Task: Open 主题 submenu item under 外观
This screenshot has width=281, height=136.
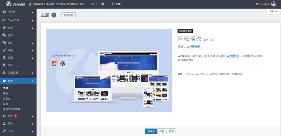Action: tap(6, 88)
